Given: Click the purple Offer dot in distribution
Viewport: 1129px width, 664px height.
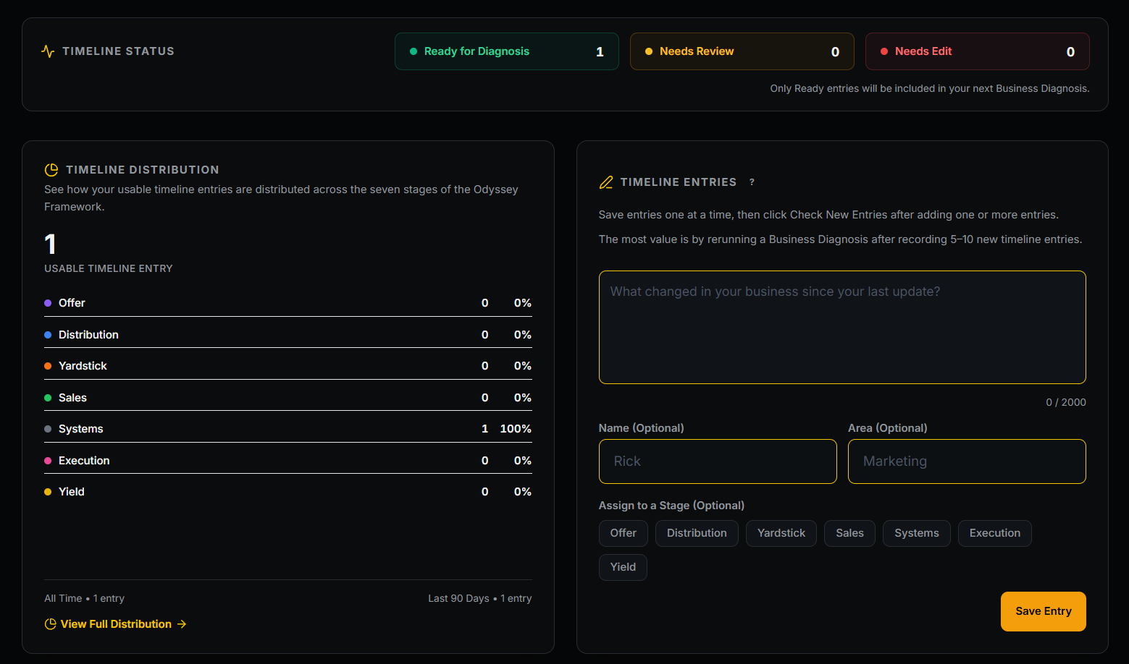Looking at the screenshot, I should (48, 303).
